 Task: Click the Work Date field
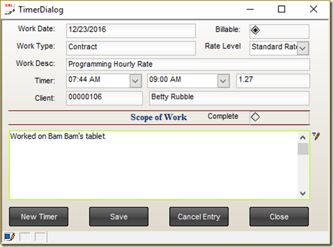click(131, 31)
